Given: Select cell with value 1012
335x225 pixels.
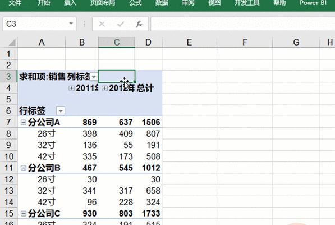Looking at the screenshot, I should (148, 168).
